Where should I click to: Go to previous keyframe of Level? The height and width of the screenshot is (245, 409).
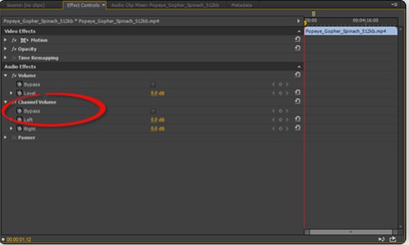tap(273, 93)
